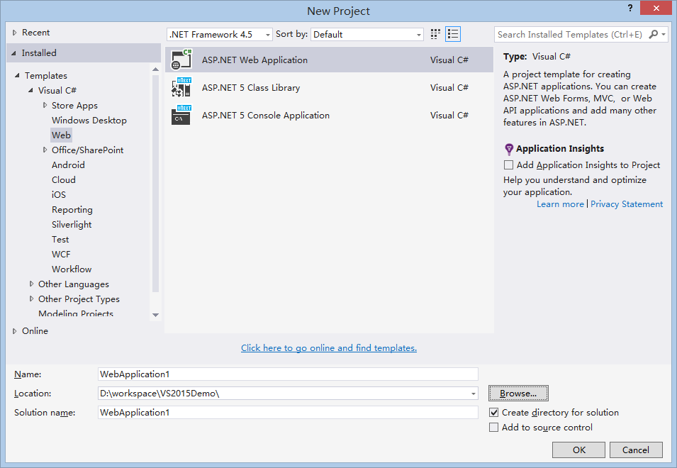
Task: Select the Android template category
Action: (68, 165)
